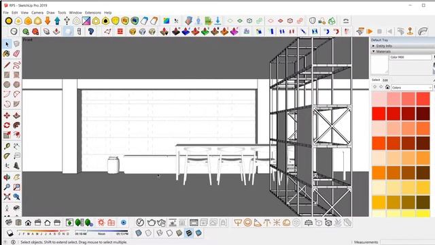Pick the Paint Bucket tool
The image size is (435, 245).
pyautogui.click(x=7, y=54)
